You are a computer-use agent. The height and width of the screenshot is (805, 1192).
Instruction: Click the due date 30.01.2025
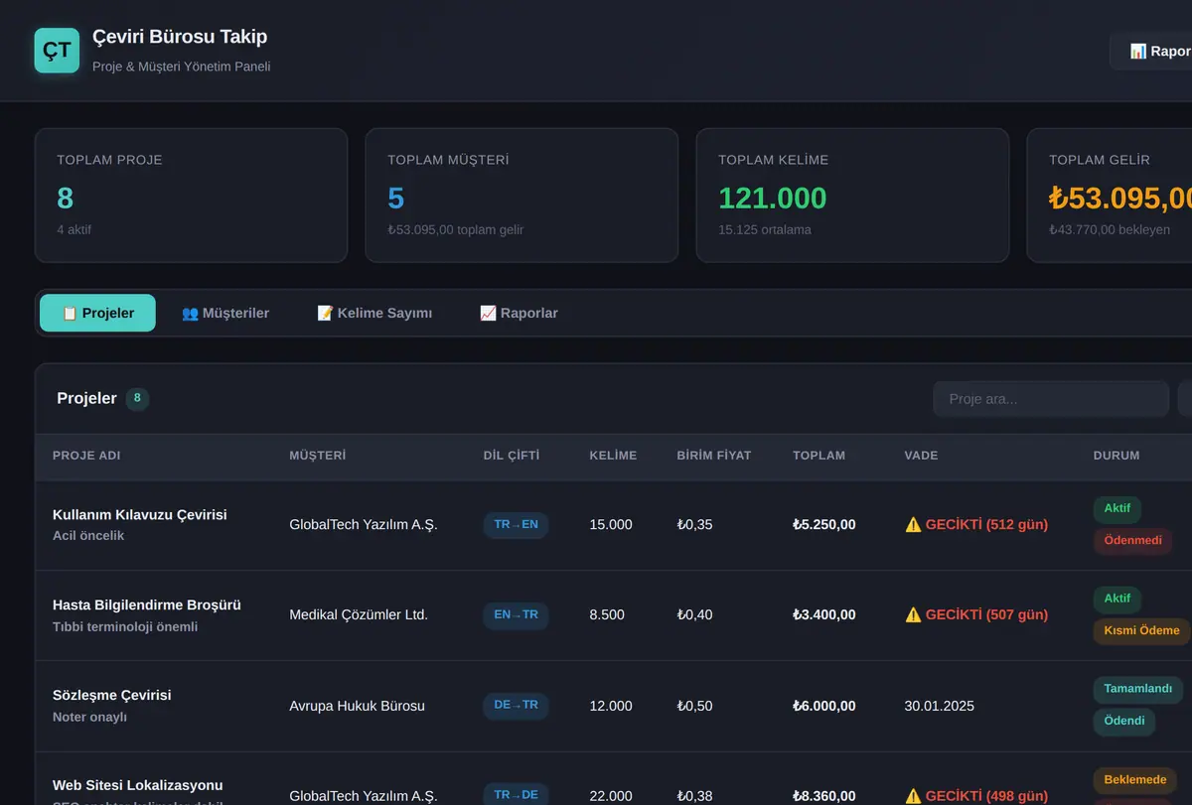point(939,706)
